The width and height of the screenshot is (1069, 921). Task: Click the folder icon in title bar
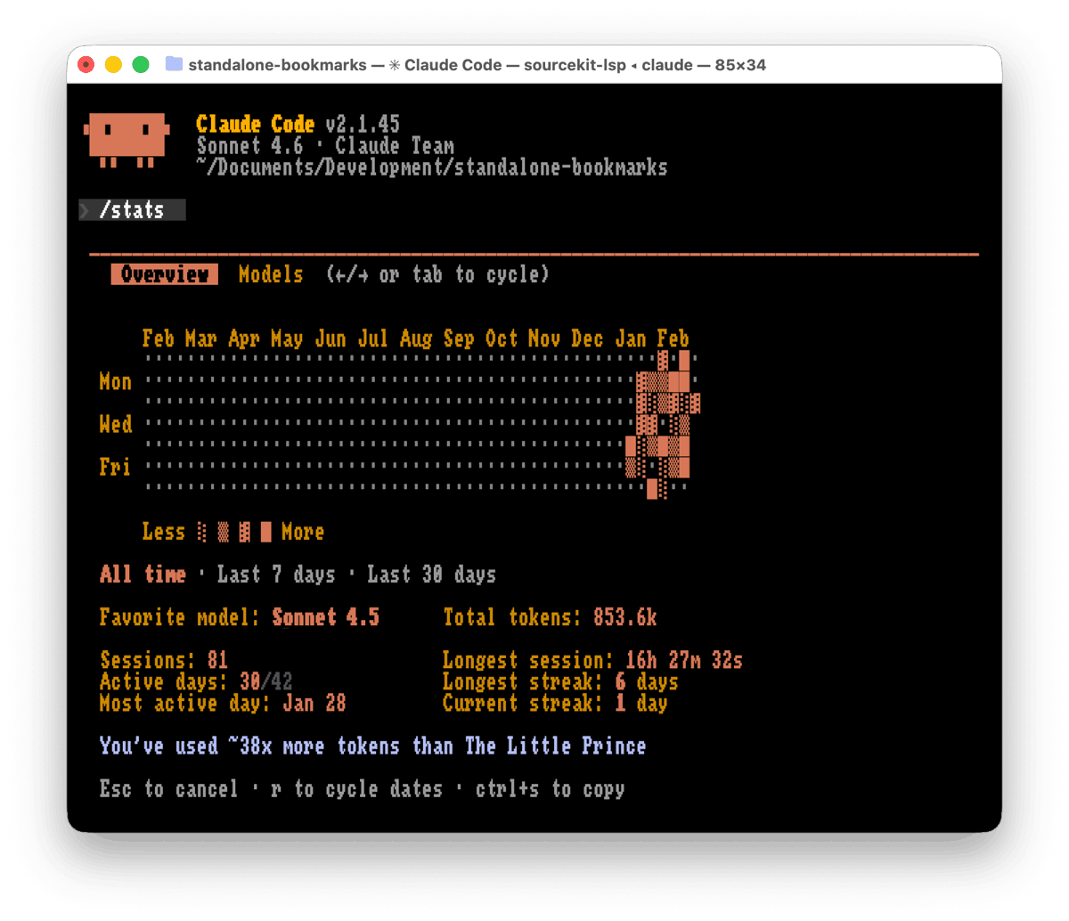coord(175,64)
